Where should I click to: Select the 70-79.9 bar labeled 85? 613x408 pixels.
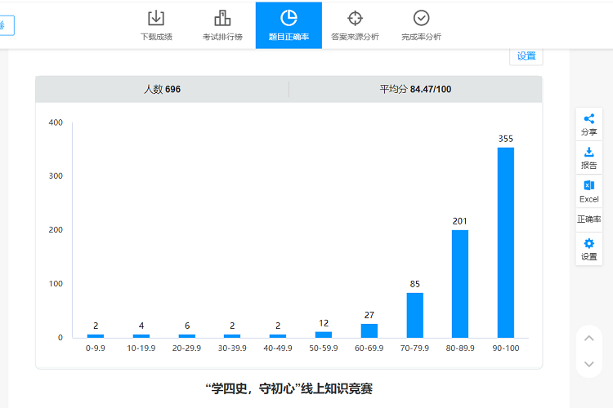(x=414, y=315)
